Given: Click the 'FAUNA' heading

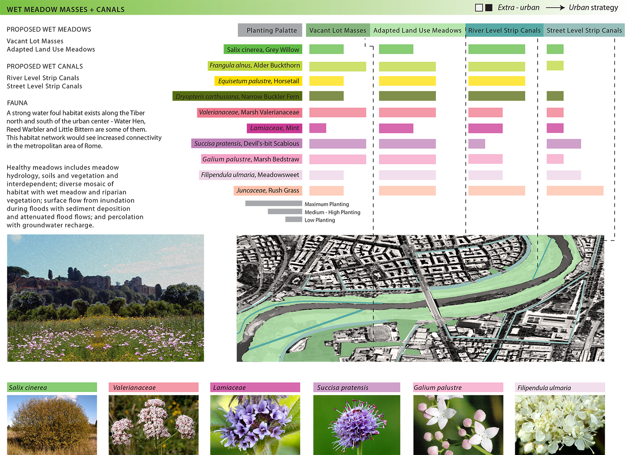Looking at the screenshot, I should pos(17,103).
